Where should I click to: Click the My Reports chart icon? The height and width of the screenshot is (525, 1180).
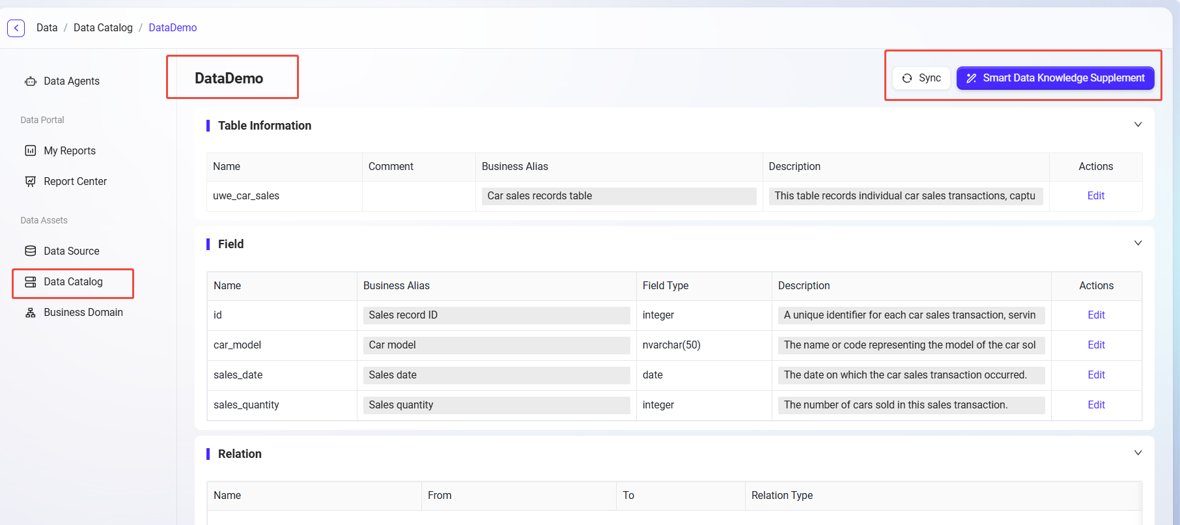[31, 151]
